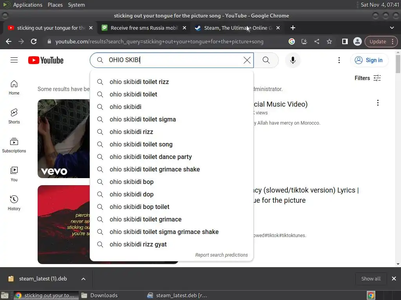Open the YouTube hamburger guide menu
This screenshot has width=401, height=300.
pos(14,60)
